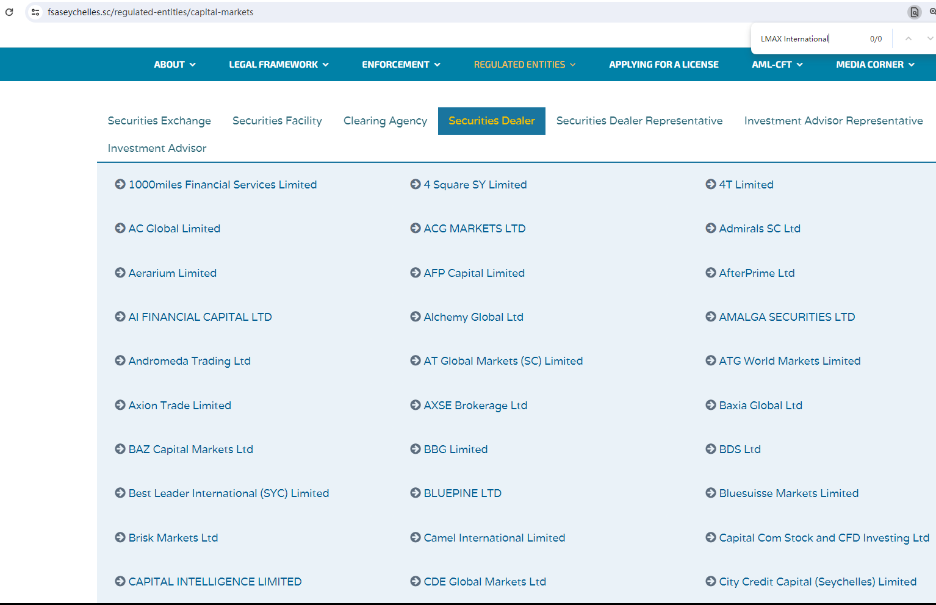This screenshot has width=936, height=605.
Task: Switch to the Securities Exchange tab
Action: click(159, 121)
